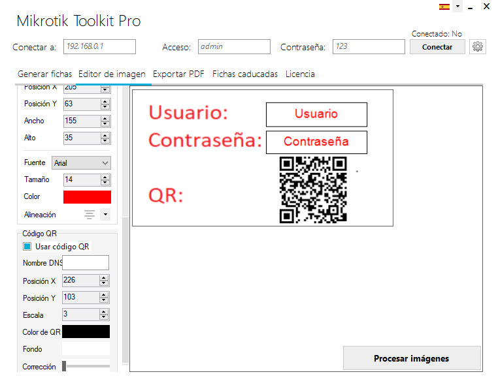The image size is (498, 387).
Task: Click the Contraseña password field
Action: coord(369,46)
